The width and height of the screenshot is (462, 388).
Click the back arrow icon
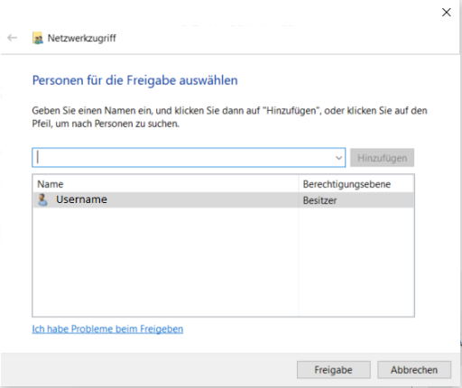click(13, 38)
